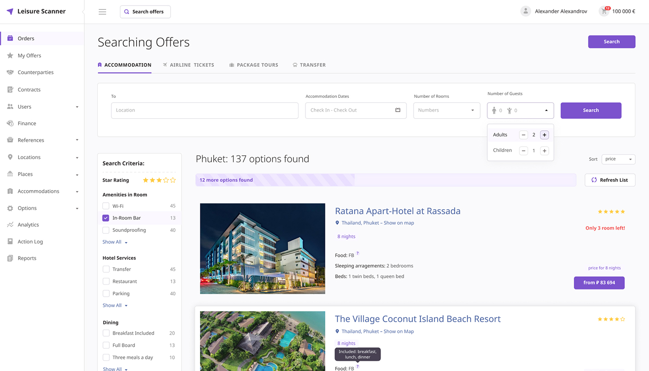The image size is (649, 371).
Task: Switch to the Transfer tab
Action: click(309, 65)
